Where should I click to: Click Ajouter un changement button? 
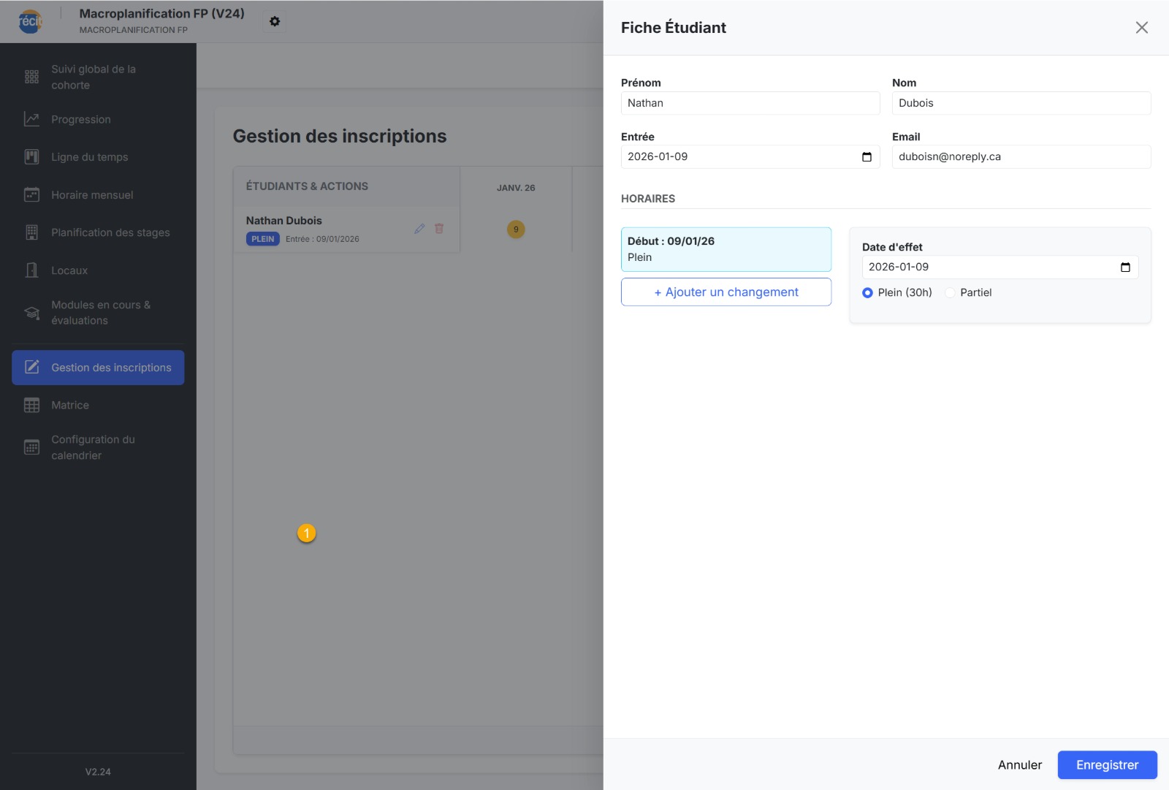point(726,292)
